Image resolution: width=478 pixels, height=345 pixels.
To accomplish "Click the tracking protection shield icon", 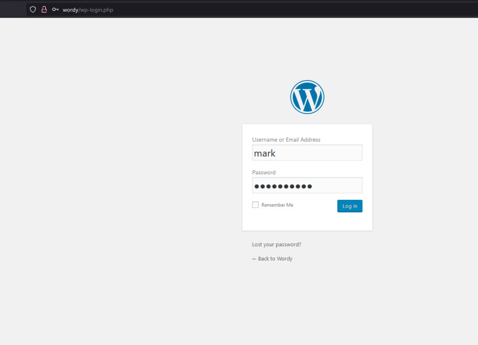I will click(x=33, y=10).
